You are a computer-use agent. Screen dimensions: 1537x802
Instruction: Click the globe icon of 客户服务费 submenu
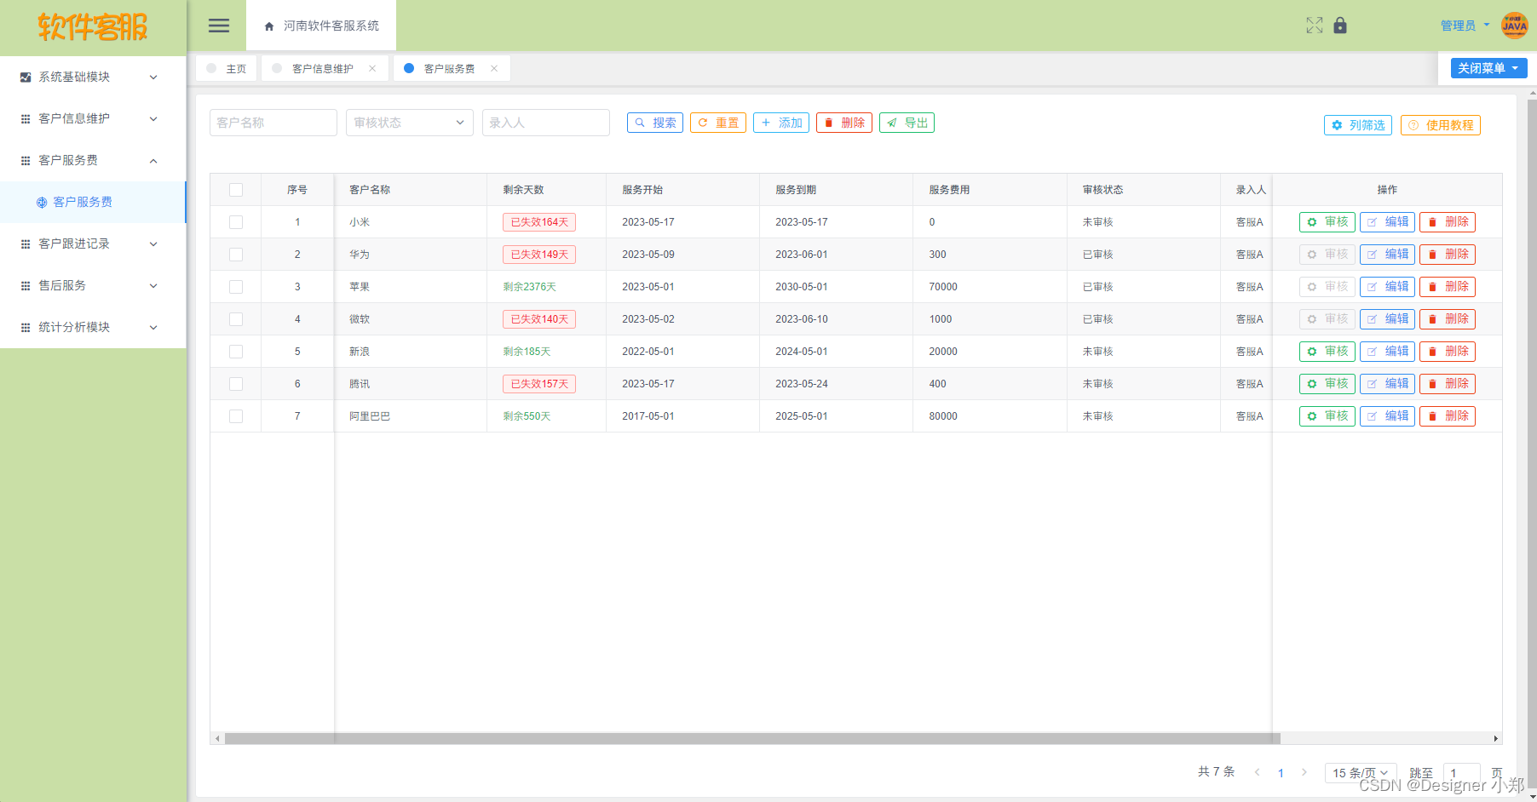[42, 203]
